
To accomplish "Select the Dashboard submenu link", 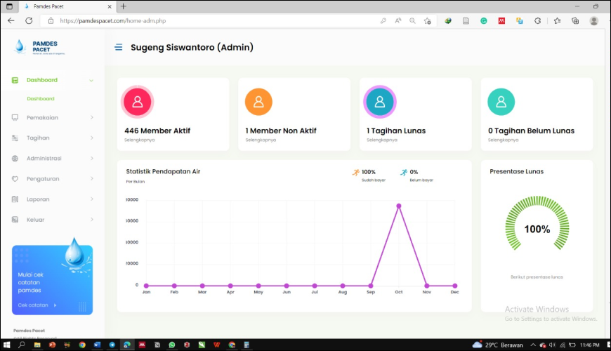I will pos(40,99).
